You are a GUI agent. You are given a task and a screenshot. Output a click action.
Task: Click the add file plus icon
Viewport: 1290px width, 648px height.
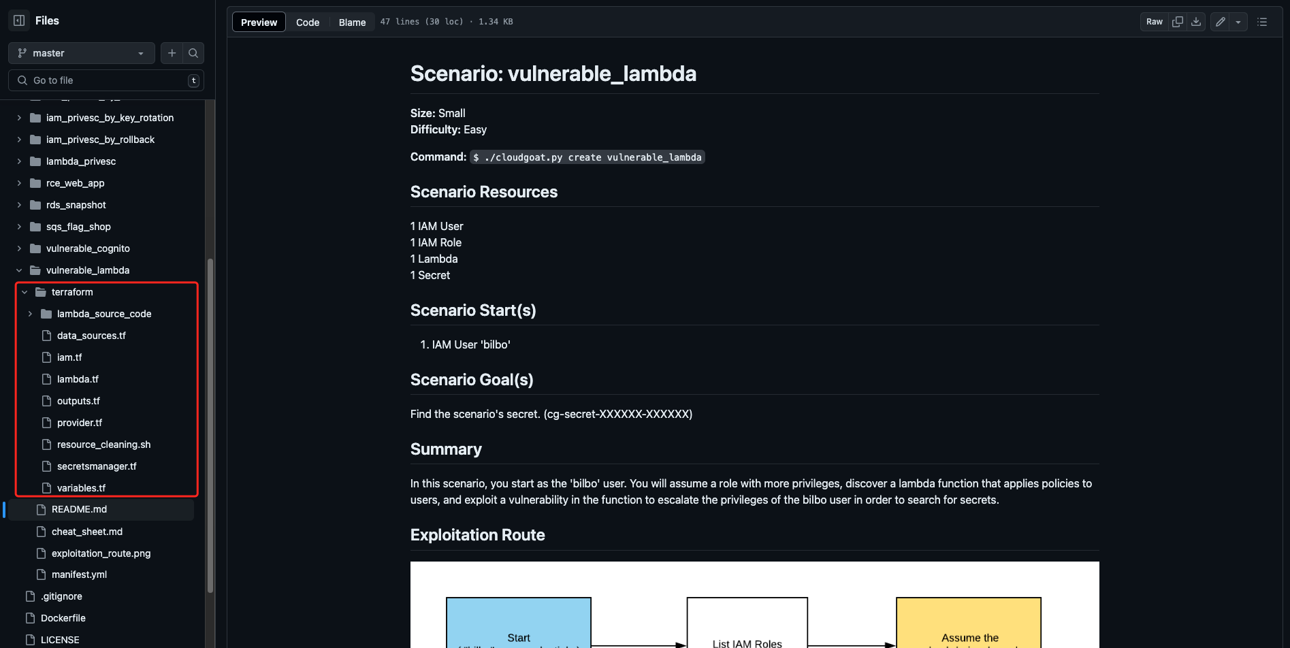[172, 53]
